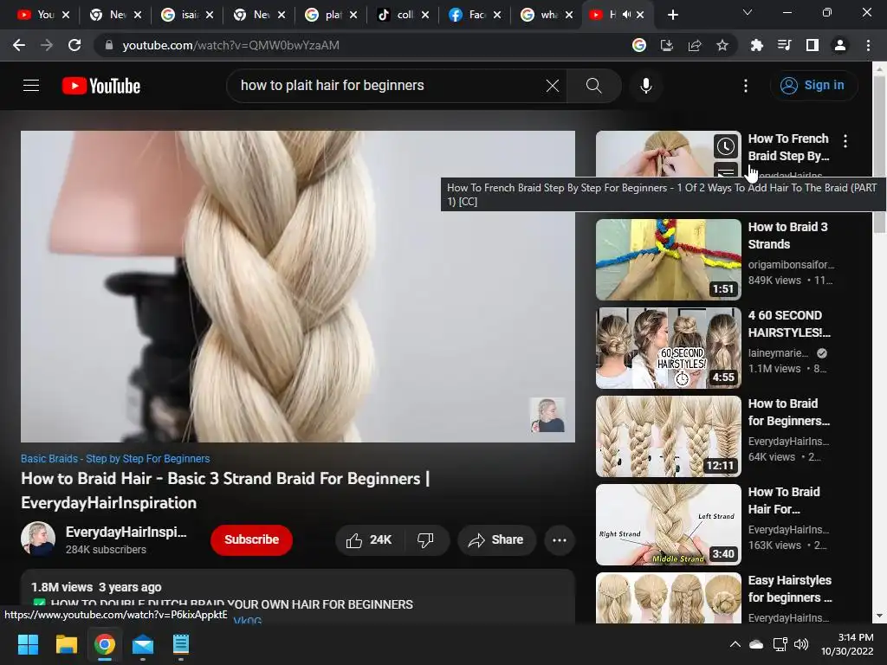Like the video with thumbs up

coord(369,540)
